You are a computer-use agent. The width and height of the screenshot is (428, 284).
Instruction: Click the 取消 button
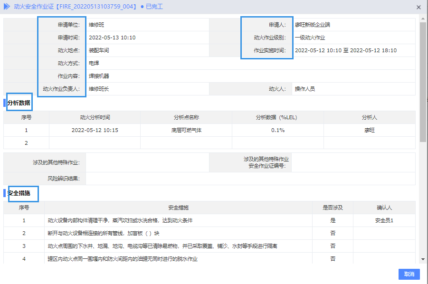coord(409,274)
